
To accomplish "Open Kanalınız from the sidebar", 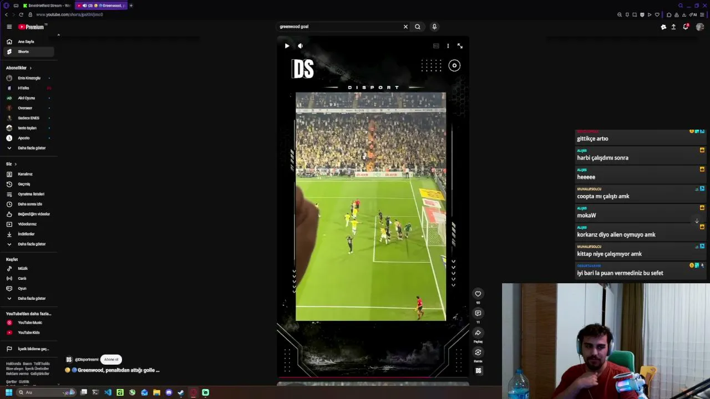I will pos(28,174).
